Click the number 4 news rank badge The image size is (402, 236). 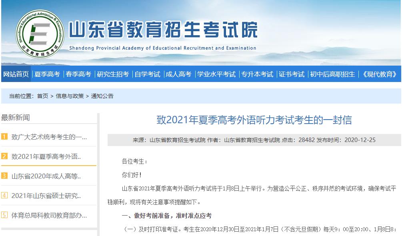[x=4, y=195]
